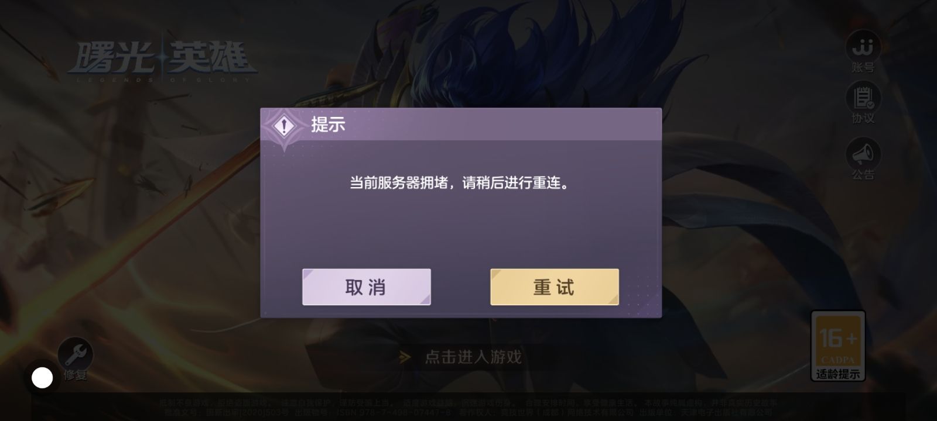The image size is (937, 421).
Task: Tap the 点击进入游戏 start text
Action: 473,357
